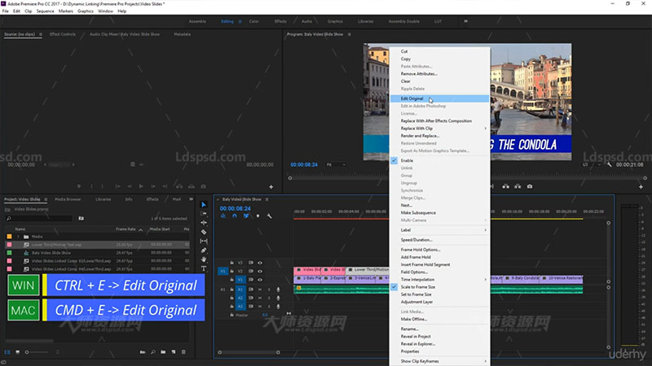This screenshot has width=652, height=366.
Task: Open the Label submenu
Action: pos(439,230)
